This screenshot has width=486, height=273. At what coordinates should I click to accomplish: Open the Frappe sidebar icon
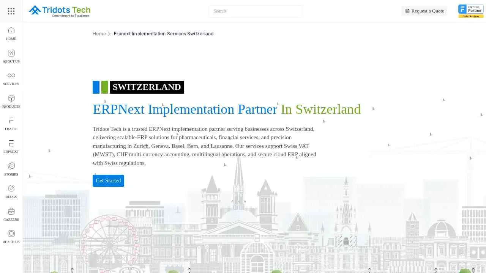click(11, 121)
